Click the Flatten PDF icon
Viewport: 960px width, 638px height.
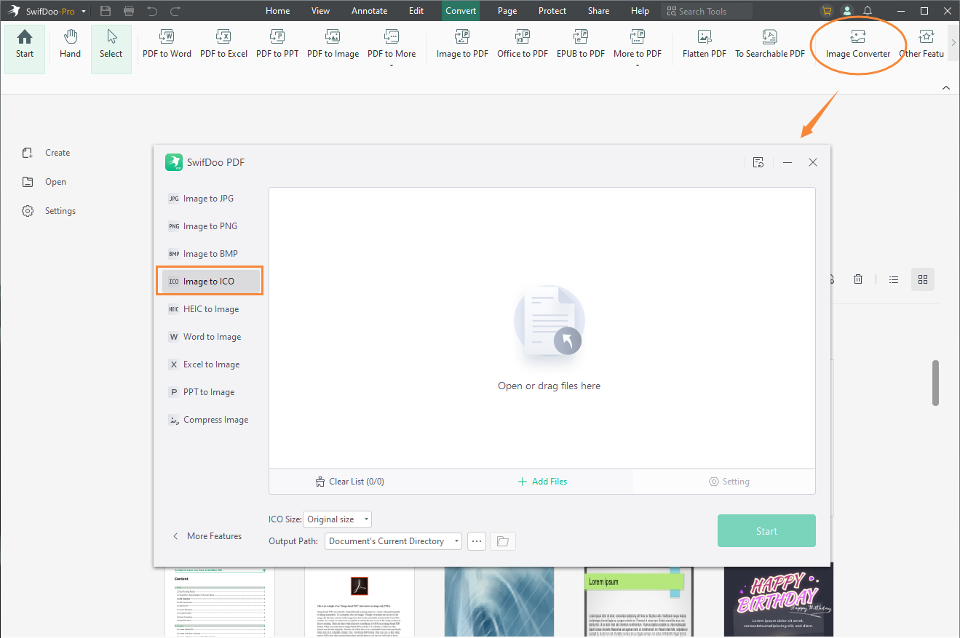pos(704,44)
